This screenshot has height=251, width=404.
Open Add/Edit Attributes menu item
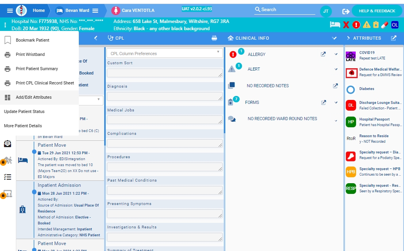(40, 97)
